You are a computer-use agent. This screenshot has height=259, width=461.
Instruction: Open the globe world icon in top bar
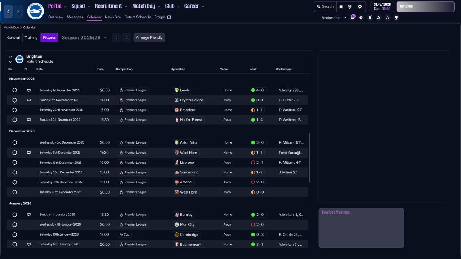click(350, 6)
